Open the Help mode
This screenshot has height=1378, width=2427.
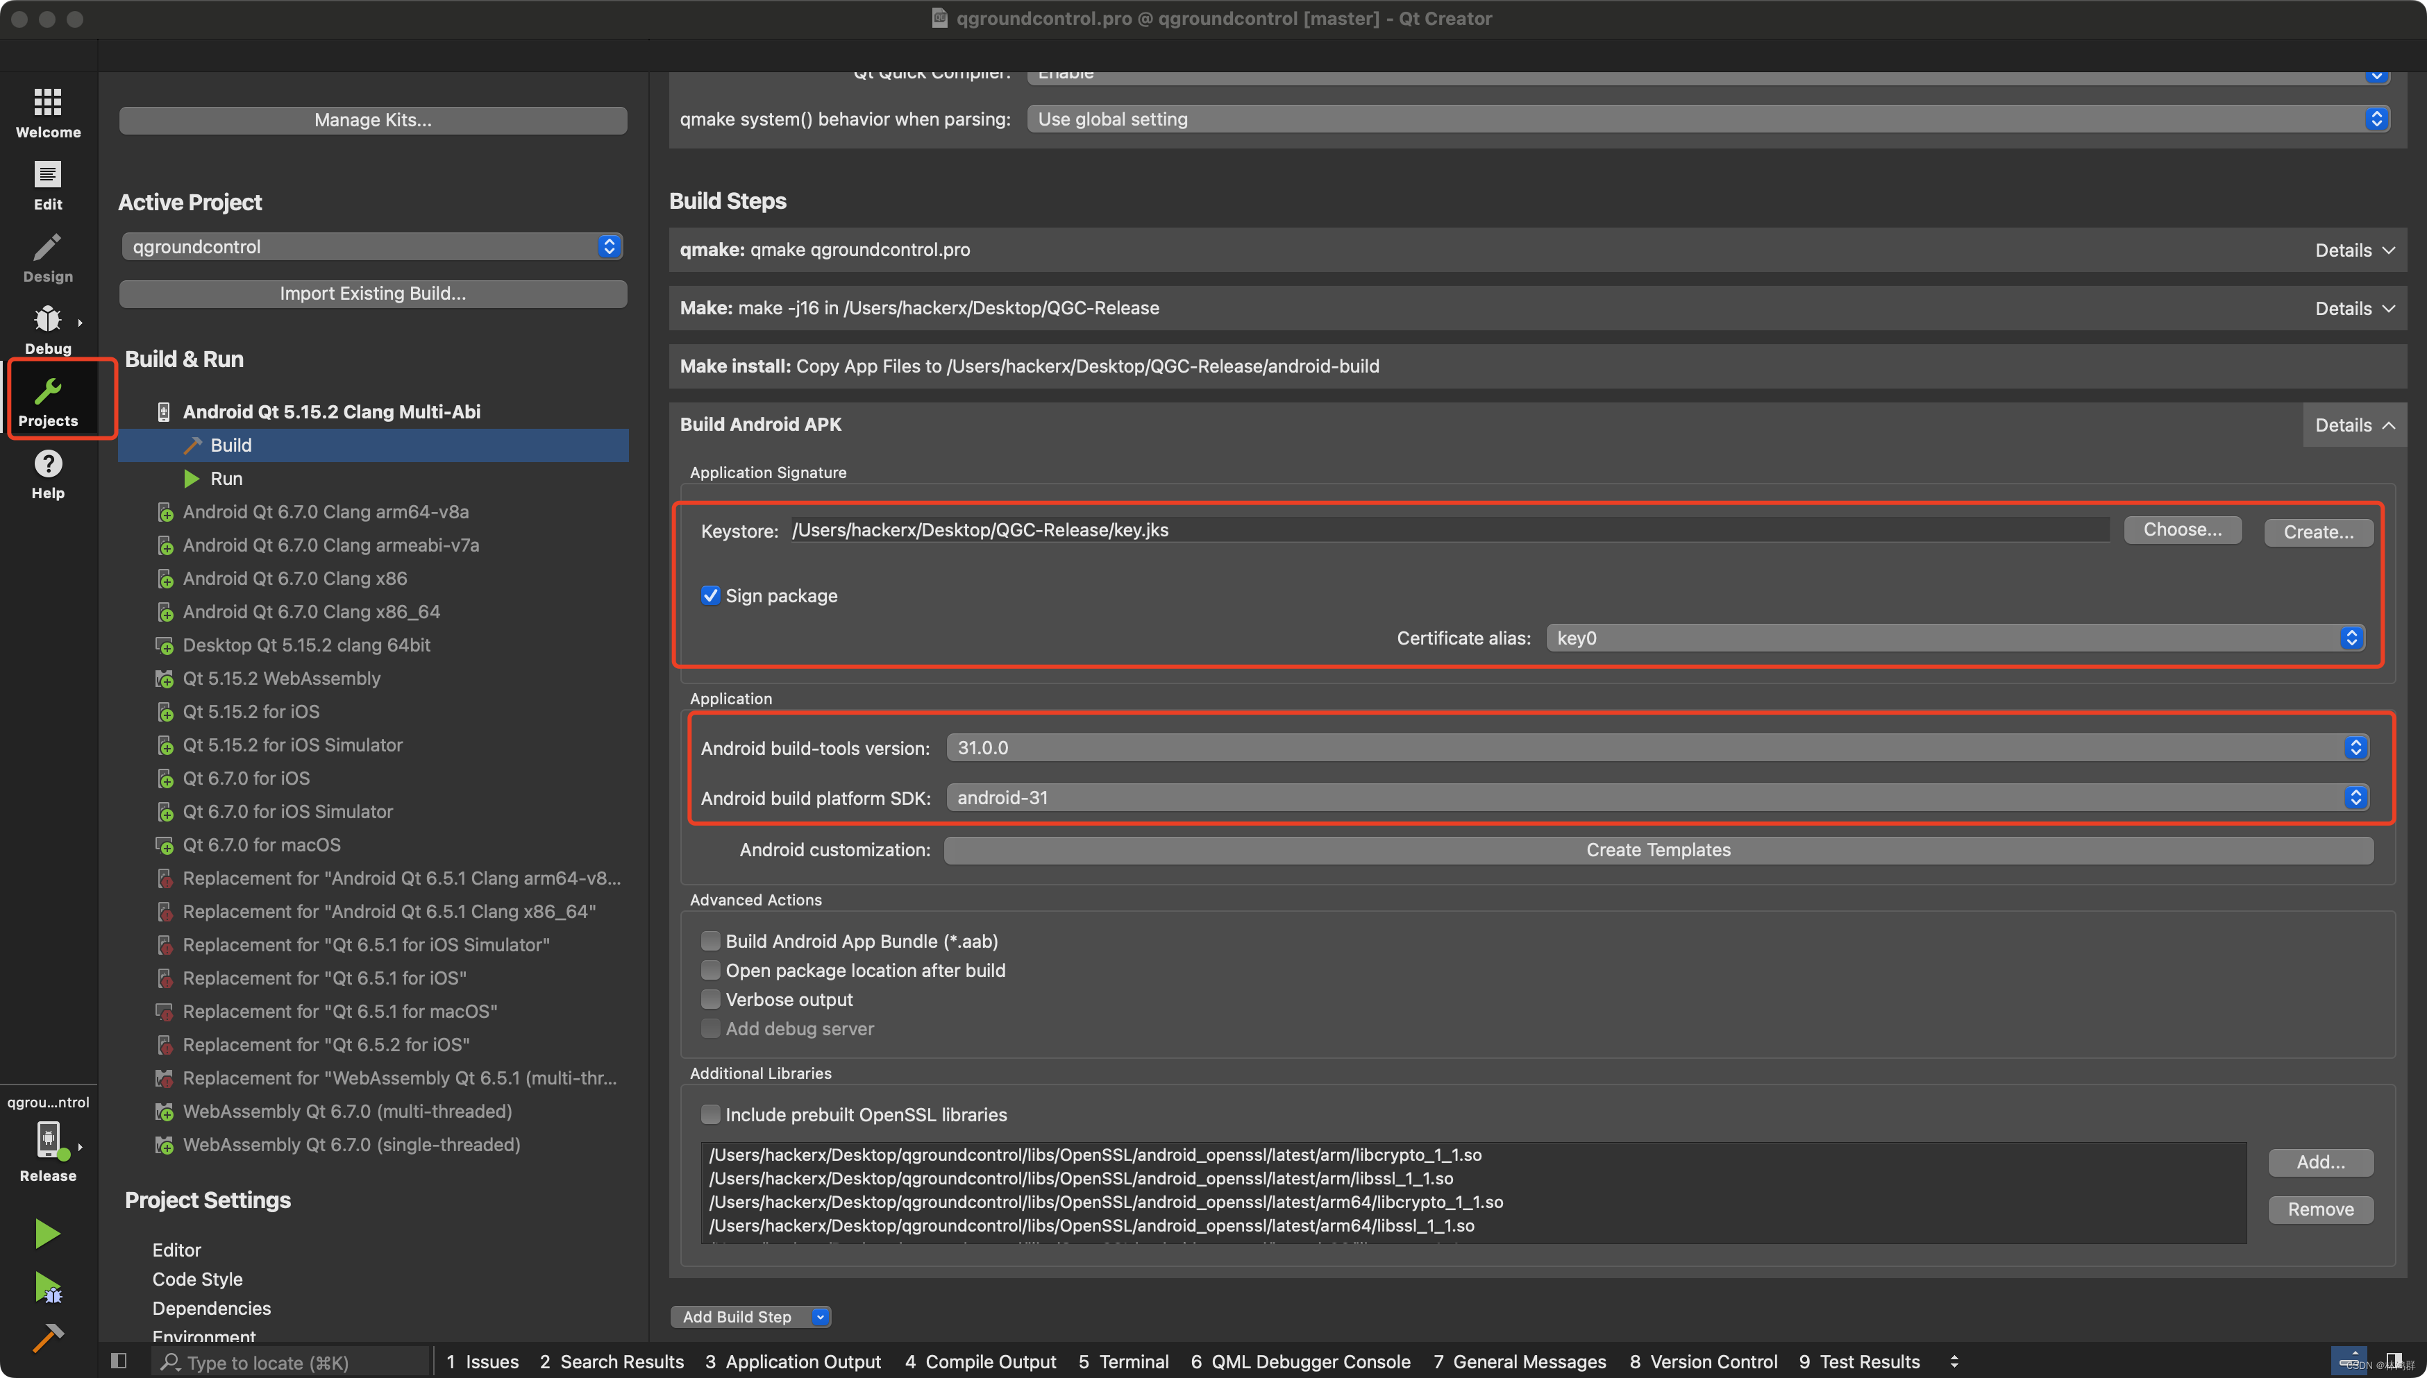click(x=47, y=474)
